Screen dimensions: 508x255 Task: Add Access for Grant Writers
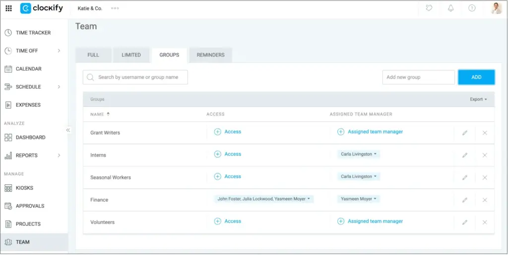click(228, 132)
